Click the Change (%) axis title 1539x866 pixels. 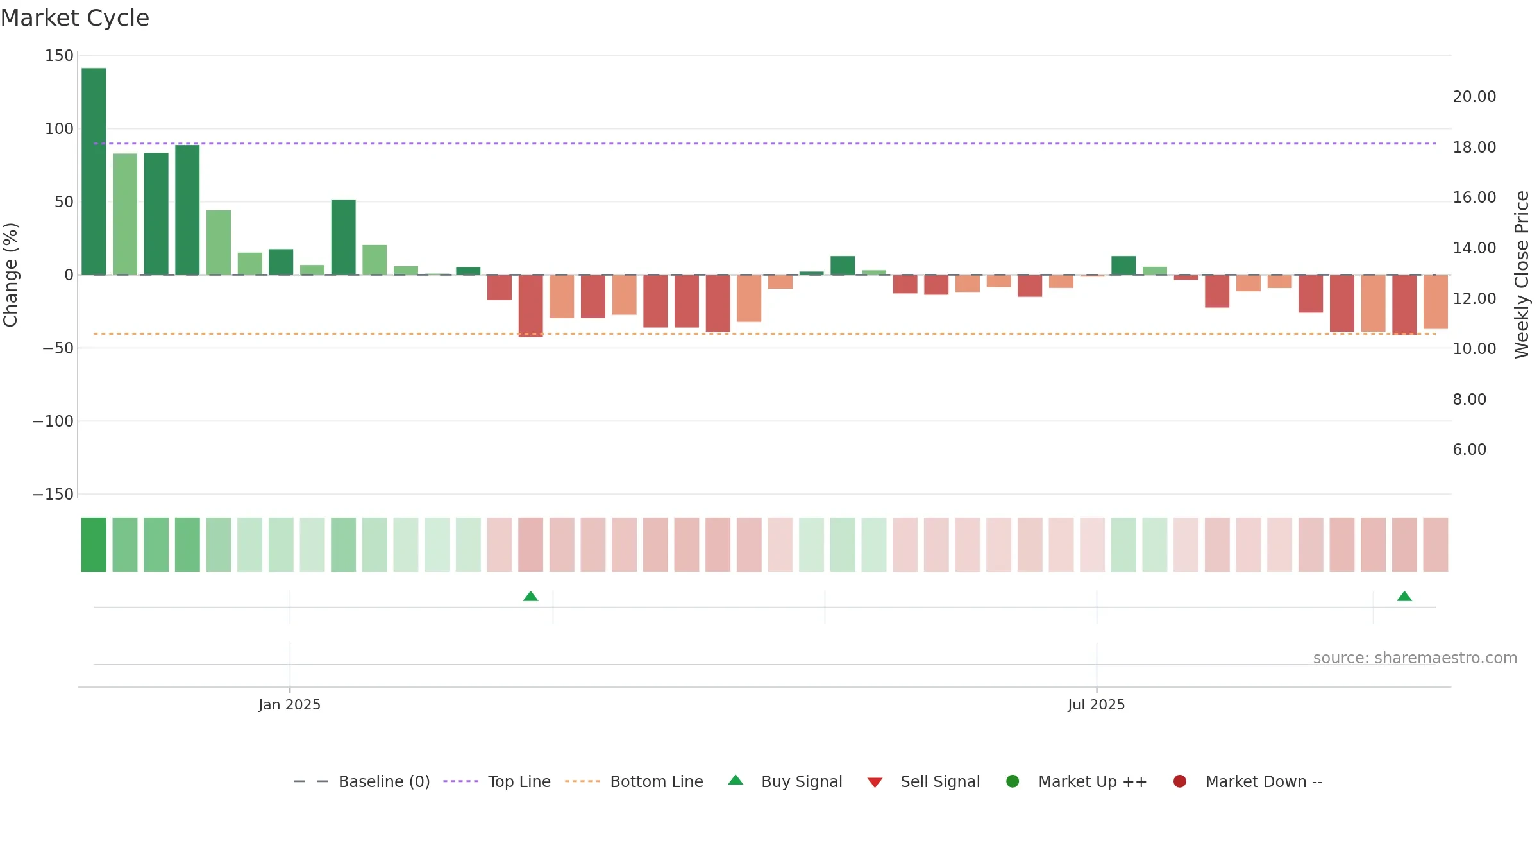(x=10, y=275)
